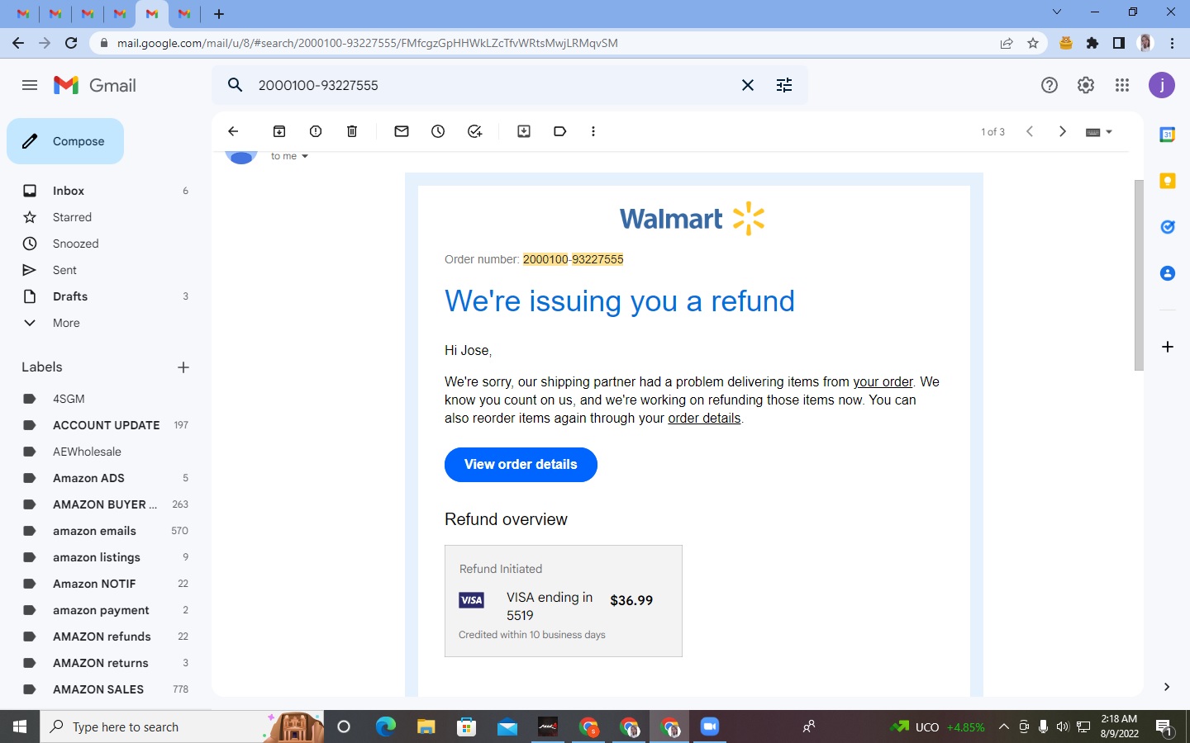Open Chrome's tab search chevron
Screen dimensions: 1190x743
click(x=1057, y=12)
